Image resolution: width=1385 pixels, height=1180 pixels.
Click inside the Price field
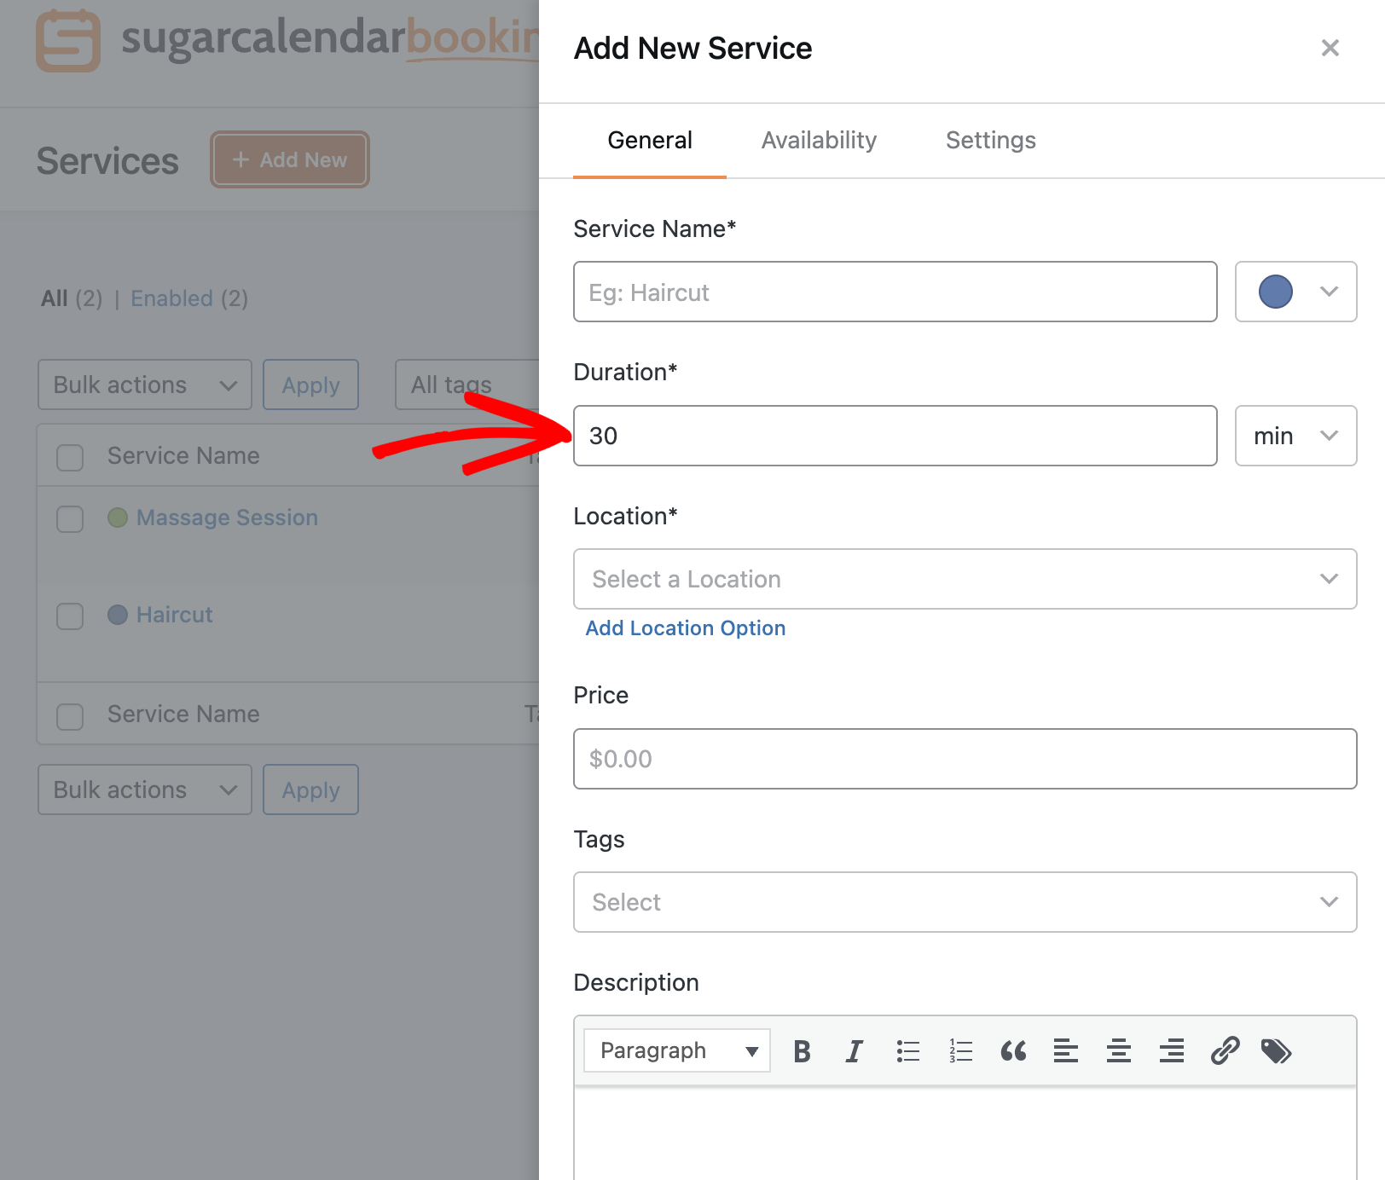(x=964, y=759)
